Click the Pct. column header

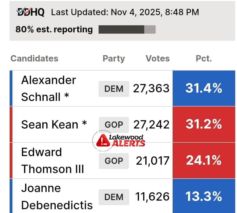click(x=204, y=58)
